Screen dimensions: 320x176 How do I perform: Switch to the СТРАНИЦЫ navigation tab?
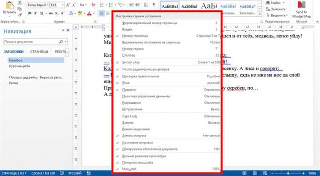pos(39,51)
